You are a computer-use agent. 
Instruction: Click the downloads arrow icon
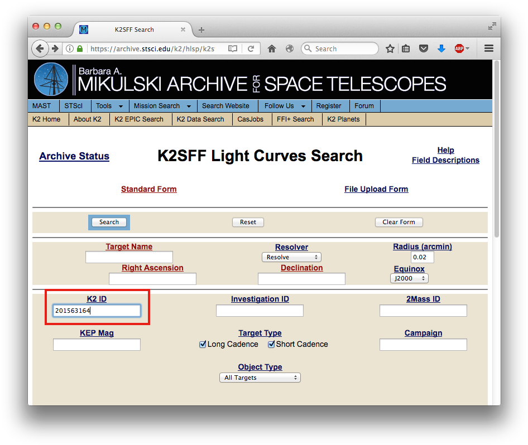(441, 49)
